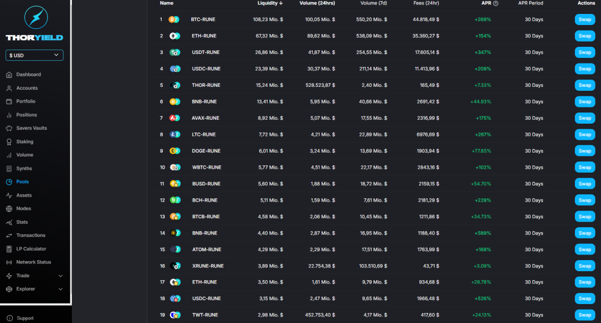Screen dimensions: 601x323
Task: Click the Volume chart icon
Action: pos(9,155)
